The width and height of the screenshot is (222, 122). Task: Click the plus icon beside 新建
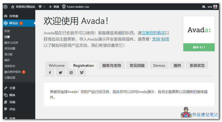tap(50, 7)
